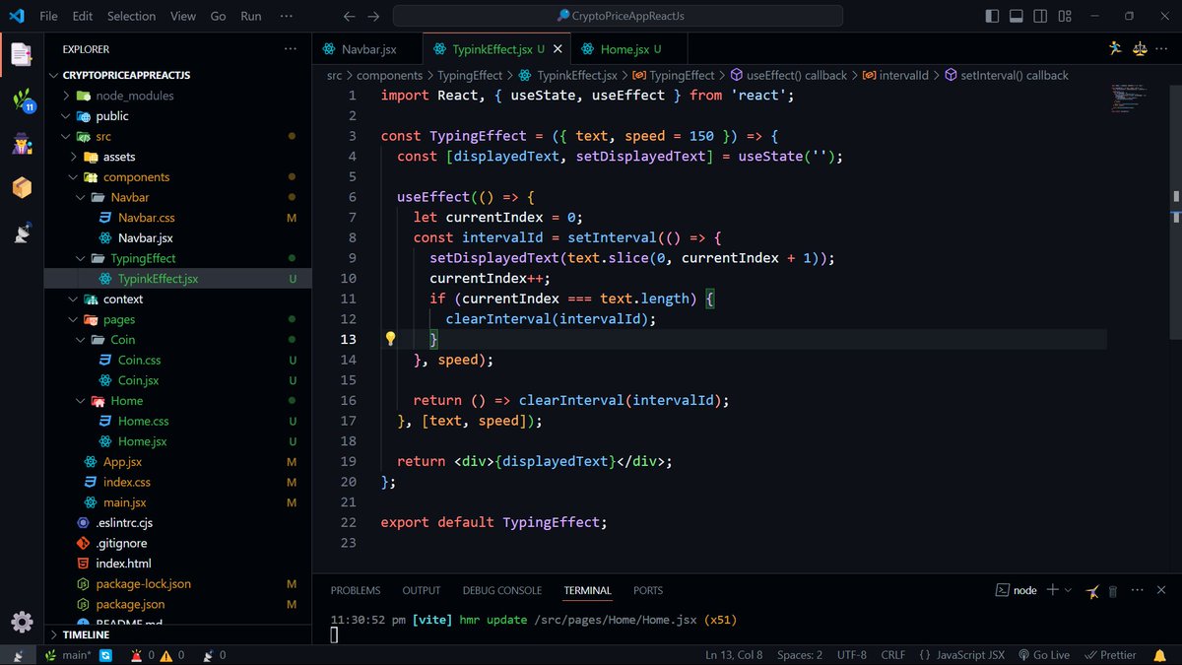This screenshot has width=1182, height=665.
Task: Open the overflow menu ellipsis in the menu bar
Action: coord(287,16)
